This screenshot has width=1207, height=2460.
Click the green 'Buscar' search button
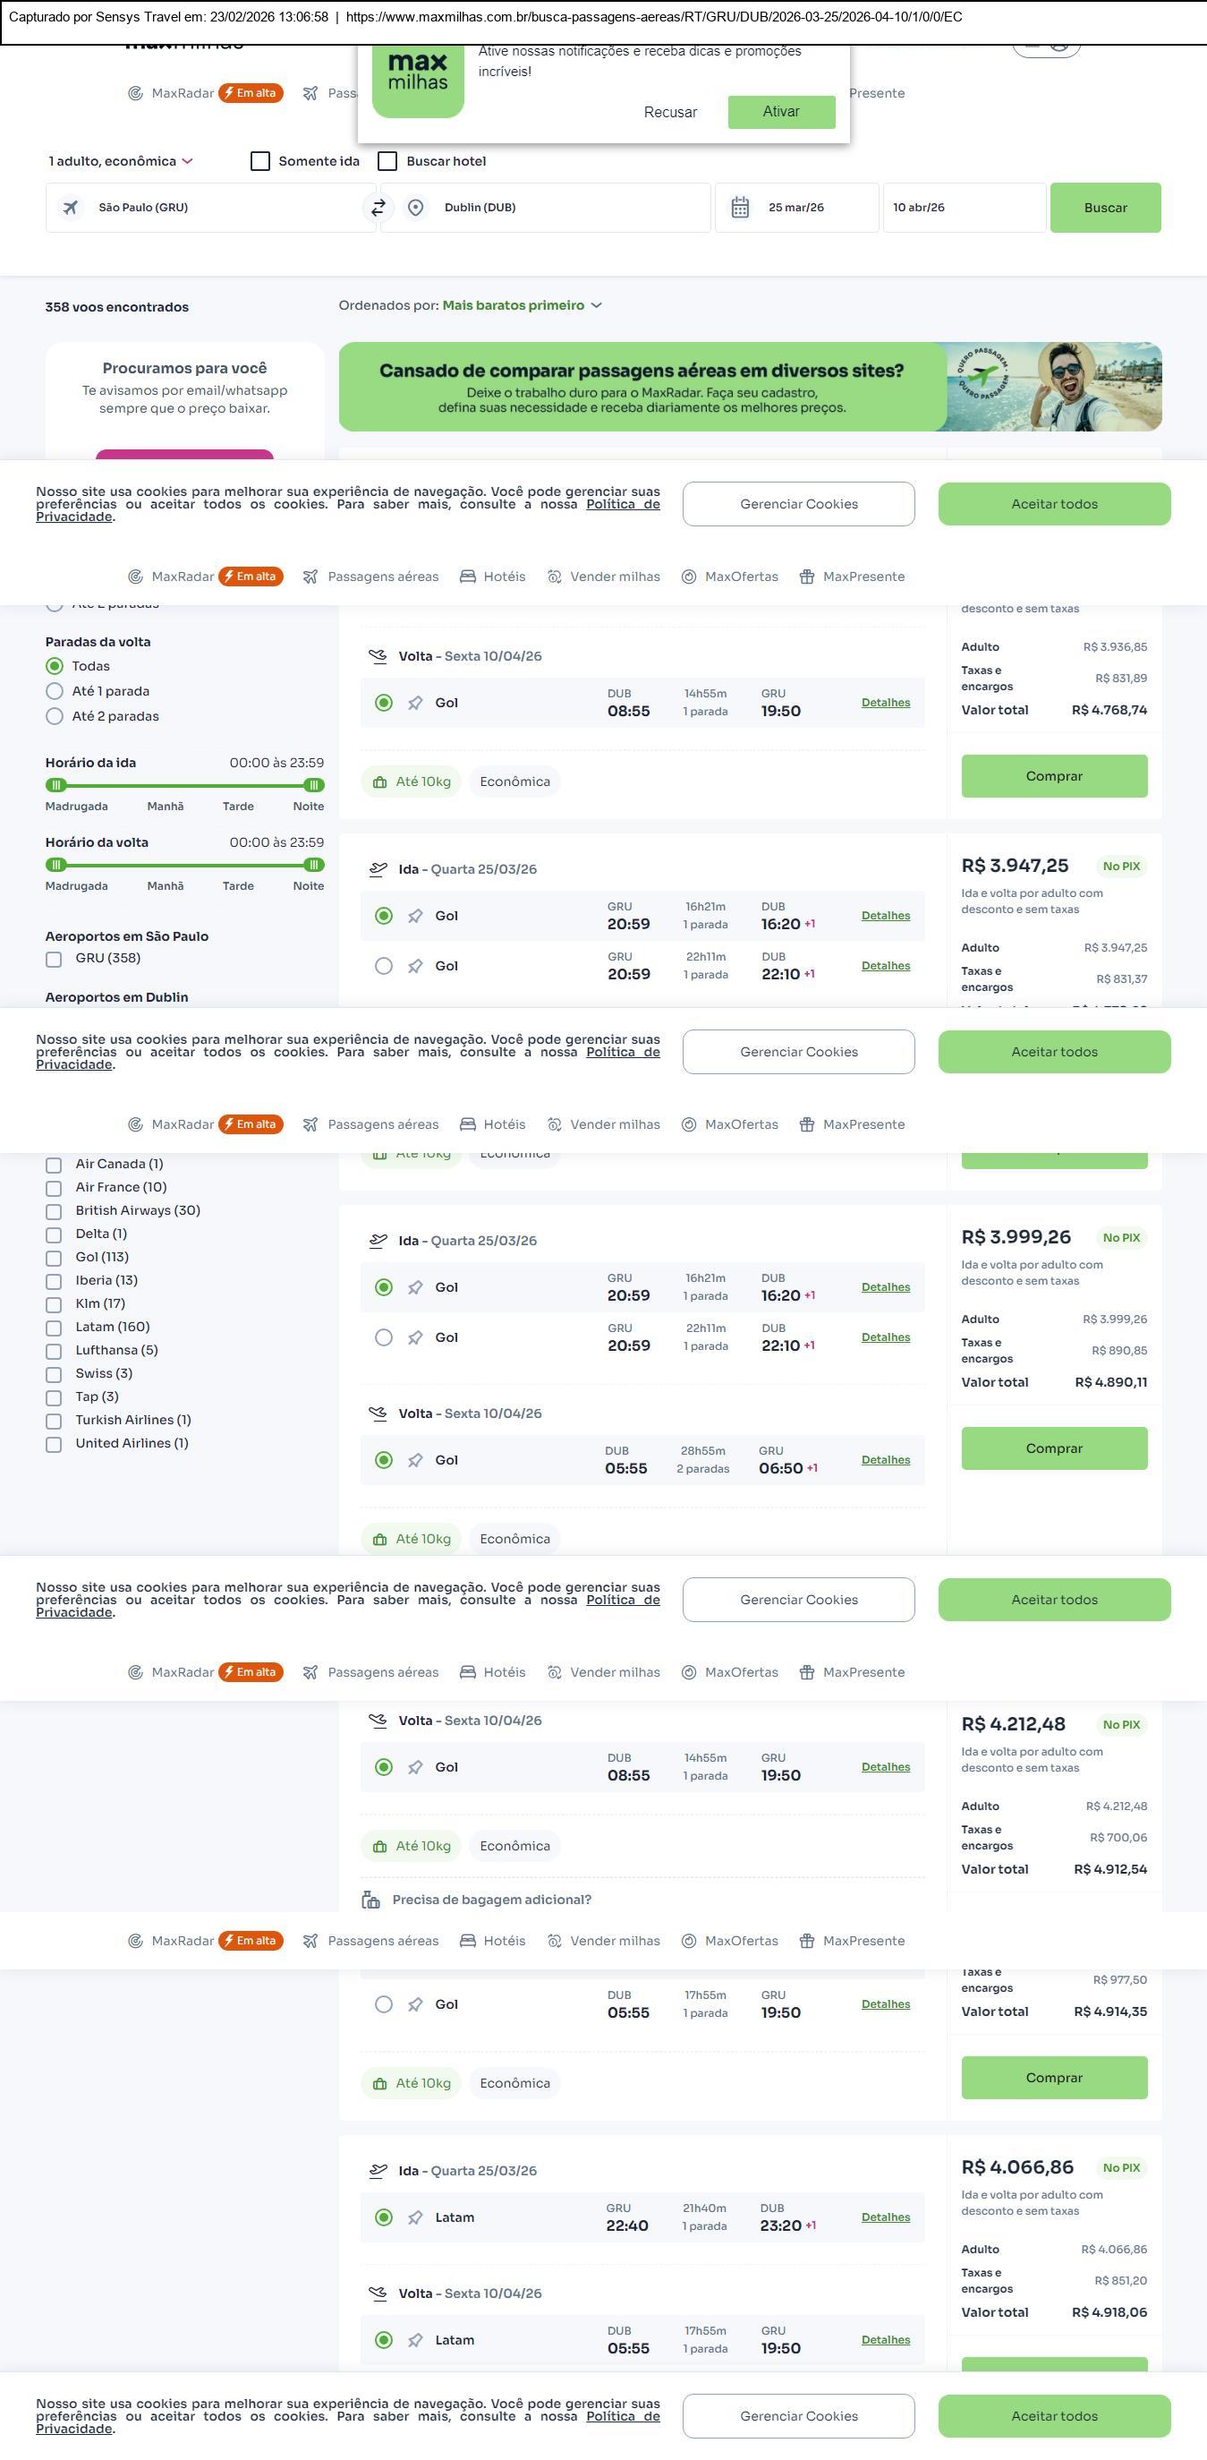click(1105, 207)
